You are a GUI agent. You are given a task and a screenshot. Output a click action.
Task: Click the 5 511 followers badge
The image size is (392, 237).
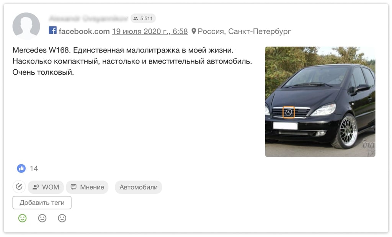coord(143,18)
